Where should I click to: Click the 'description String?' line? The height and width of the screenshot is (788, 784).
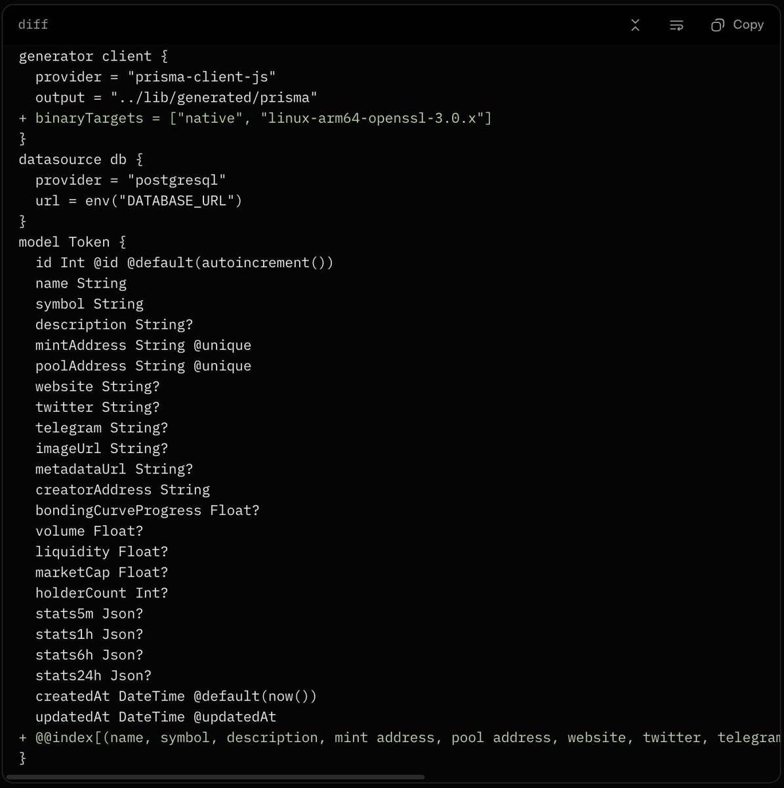114,325
